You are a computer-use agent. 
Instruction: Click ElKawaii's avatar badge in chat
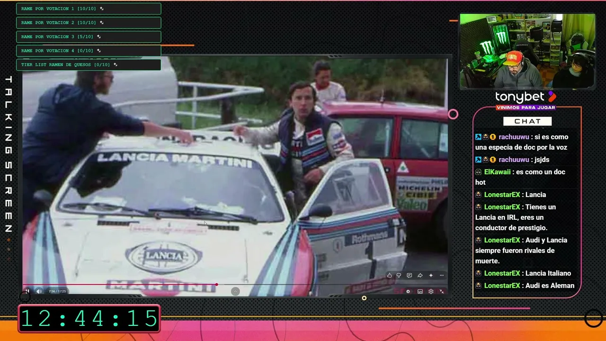(479, 172)
